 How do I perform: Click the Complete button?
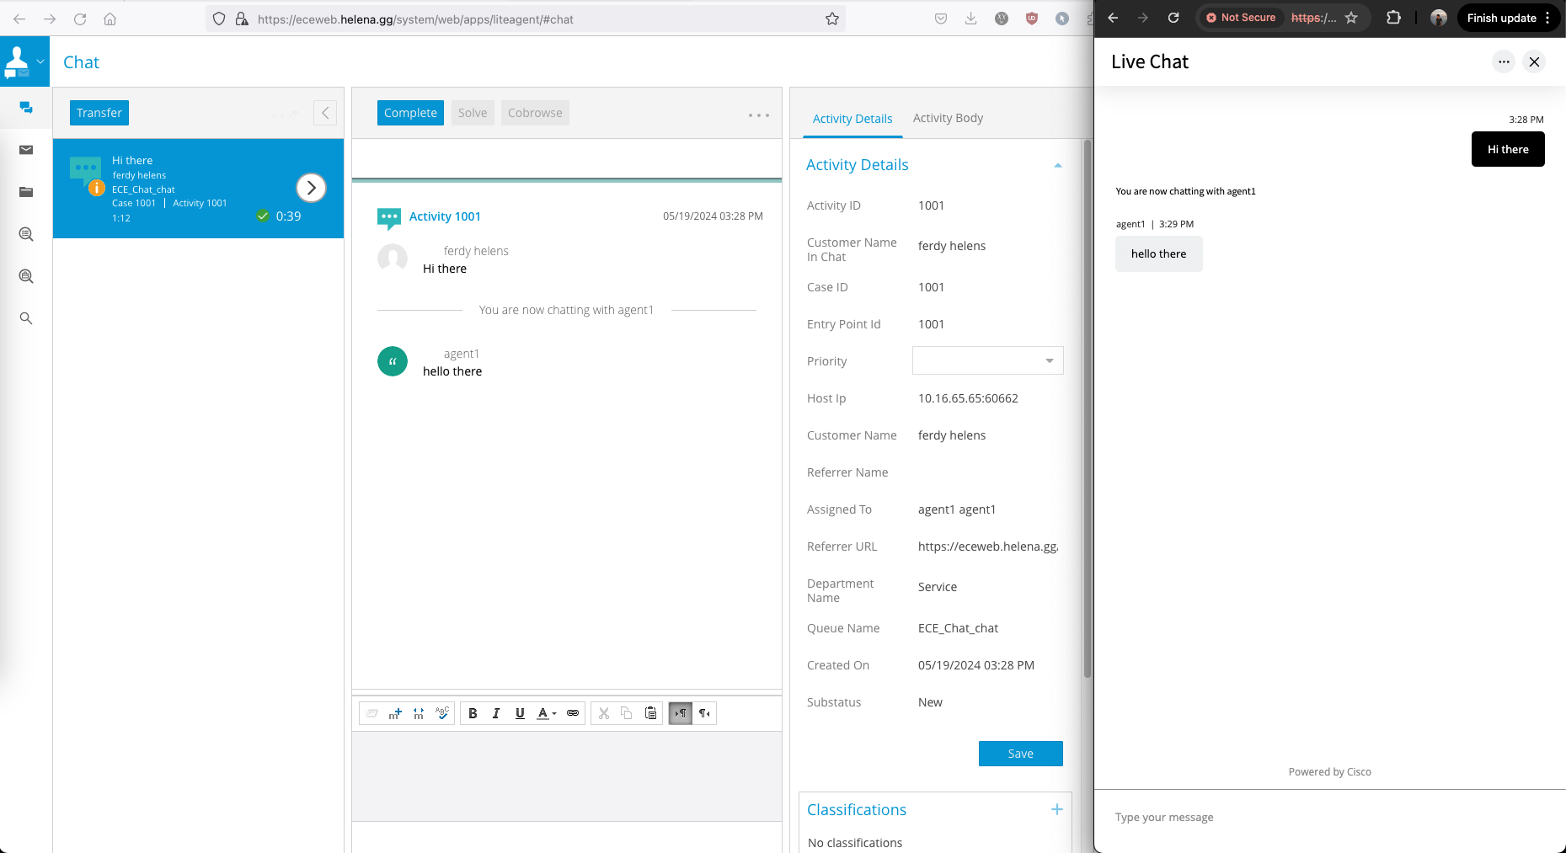coord(410,113)
